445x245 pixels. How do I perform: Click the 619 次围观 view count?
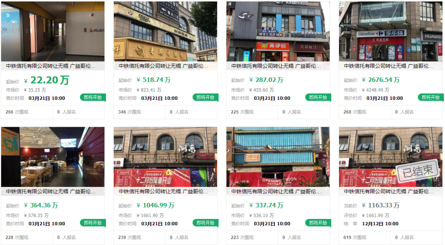(x=355, y=237)
